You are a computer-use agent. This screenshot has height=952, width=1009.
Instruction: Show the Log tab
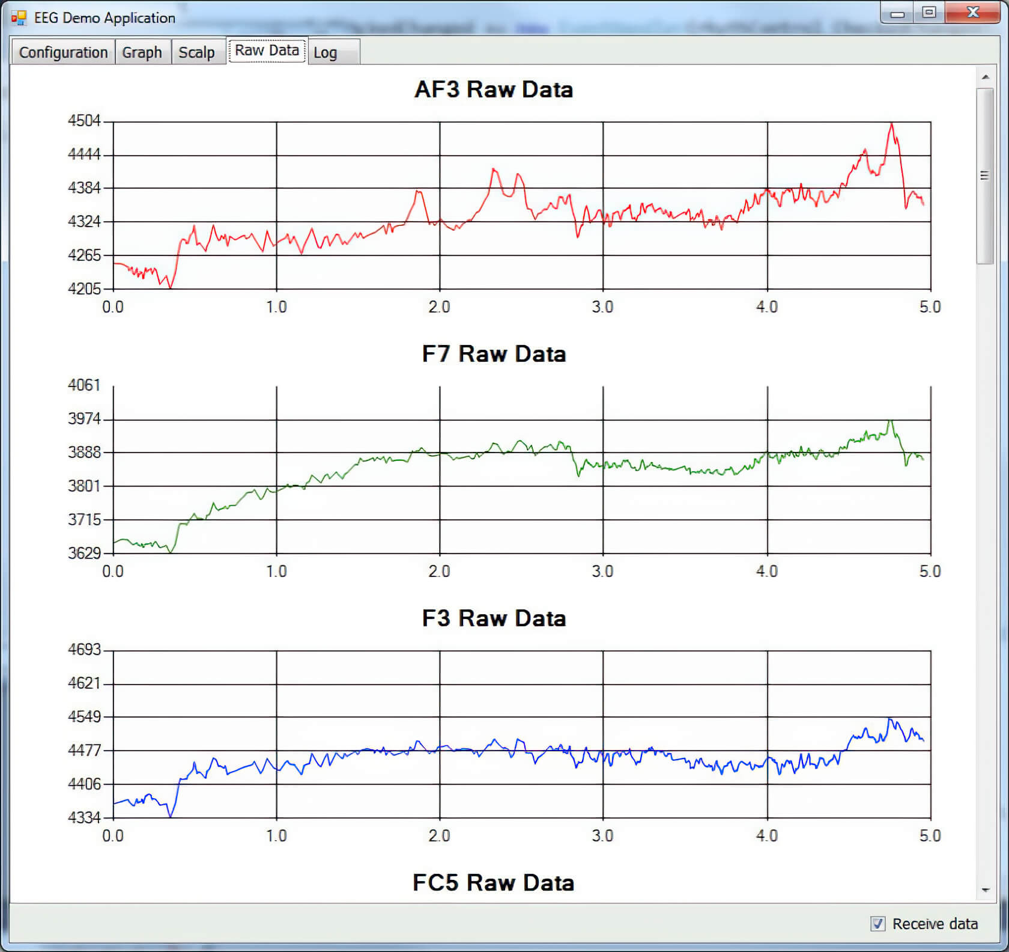tap(326, 53)
